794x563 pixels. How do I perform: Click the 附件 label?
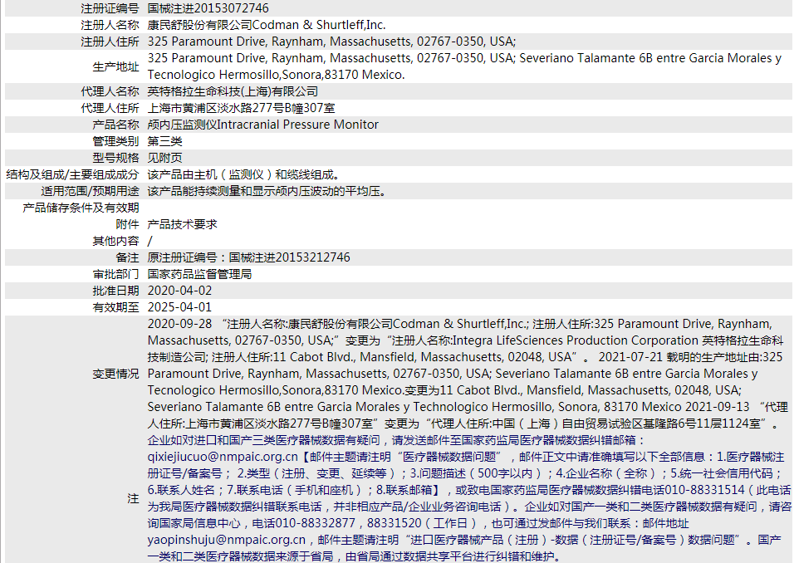pyautogui.click(x=127, y=224)
